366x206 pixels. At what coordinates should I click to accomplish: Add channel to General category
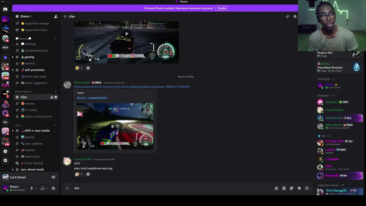(55, 39)
